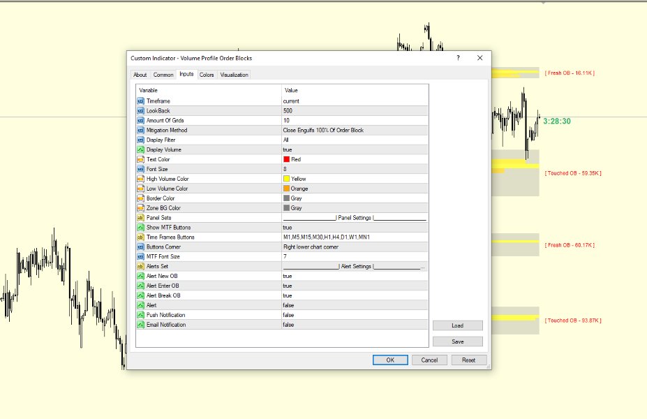Click the Reset button
This screenshot has height=419, width=647.
pos(469,360)
